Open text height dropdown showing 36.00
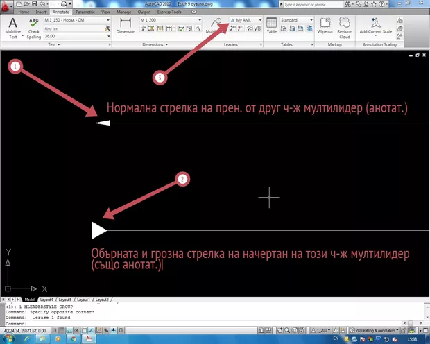 click(77, 36)
